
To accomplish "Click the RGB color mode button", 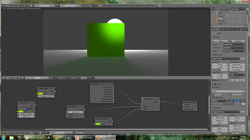I will tap(237, 101).
